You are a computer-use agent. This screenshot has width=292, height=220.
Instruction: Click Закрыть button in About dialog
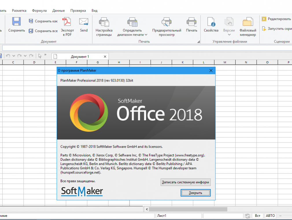[x=195, y=193]
